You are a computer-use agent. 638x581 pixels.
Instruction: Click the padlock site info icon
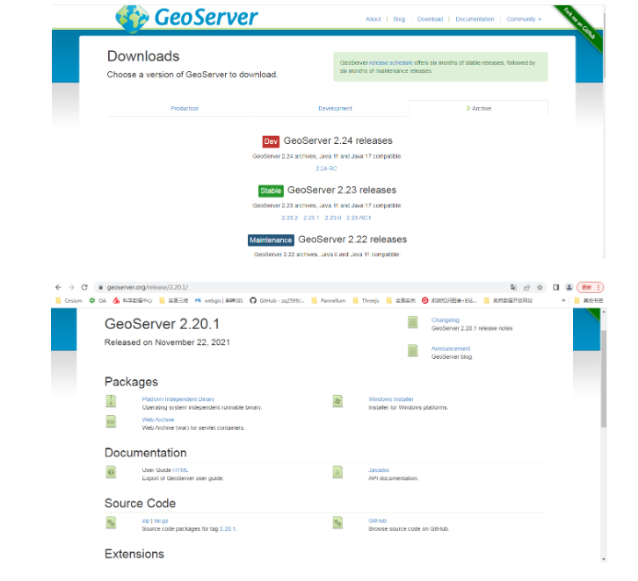click(101, 287)
